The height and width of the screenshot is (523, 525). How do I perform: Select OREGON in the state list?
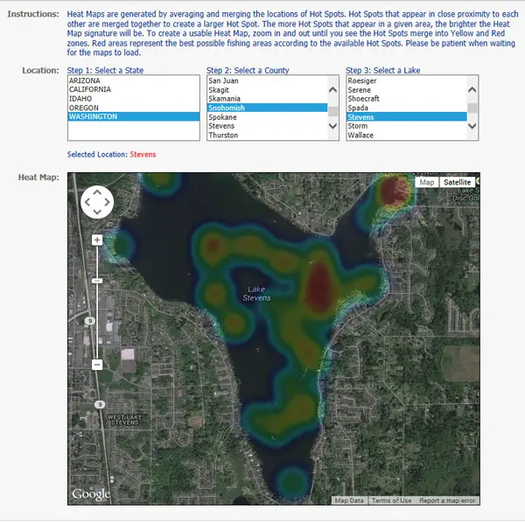[x=134, y=108]
